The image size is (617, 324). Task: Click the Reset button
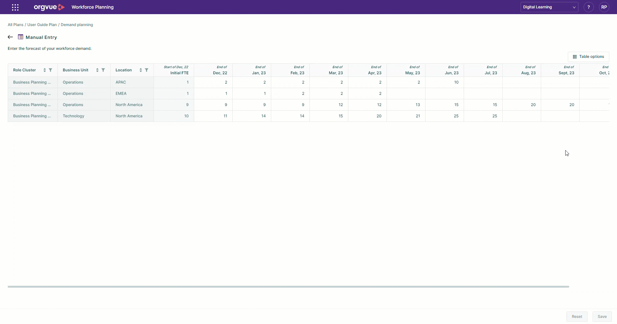[577, 316]
